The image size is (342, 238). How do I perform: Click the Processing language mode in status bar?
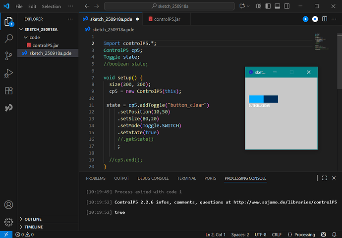[301, 235]
